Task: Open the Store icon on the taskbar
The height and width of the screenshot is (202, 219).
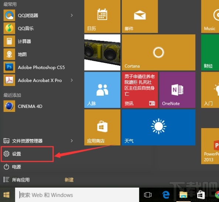Action: tap(201, 195)
